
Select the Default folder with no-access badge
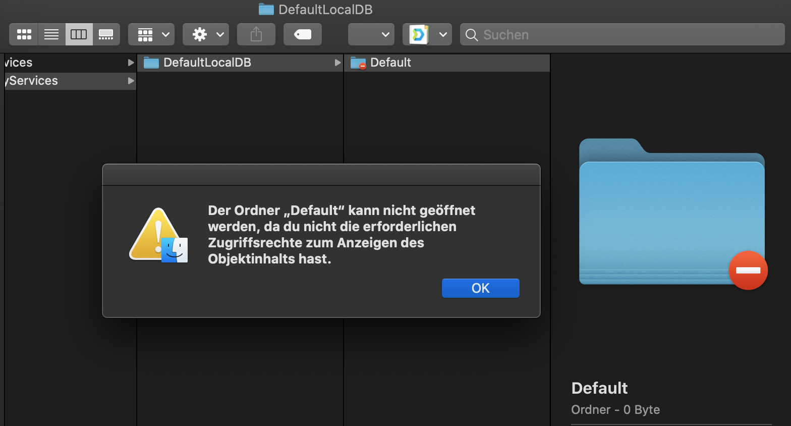pos(447,63)
